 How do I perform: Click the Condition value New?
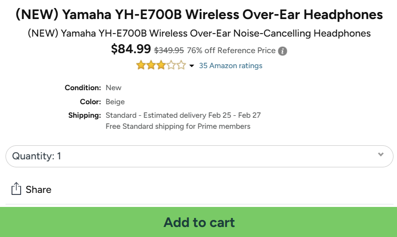[x=113, y=88]
